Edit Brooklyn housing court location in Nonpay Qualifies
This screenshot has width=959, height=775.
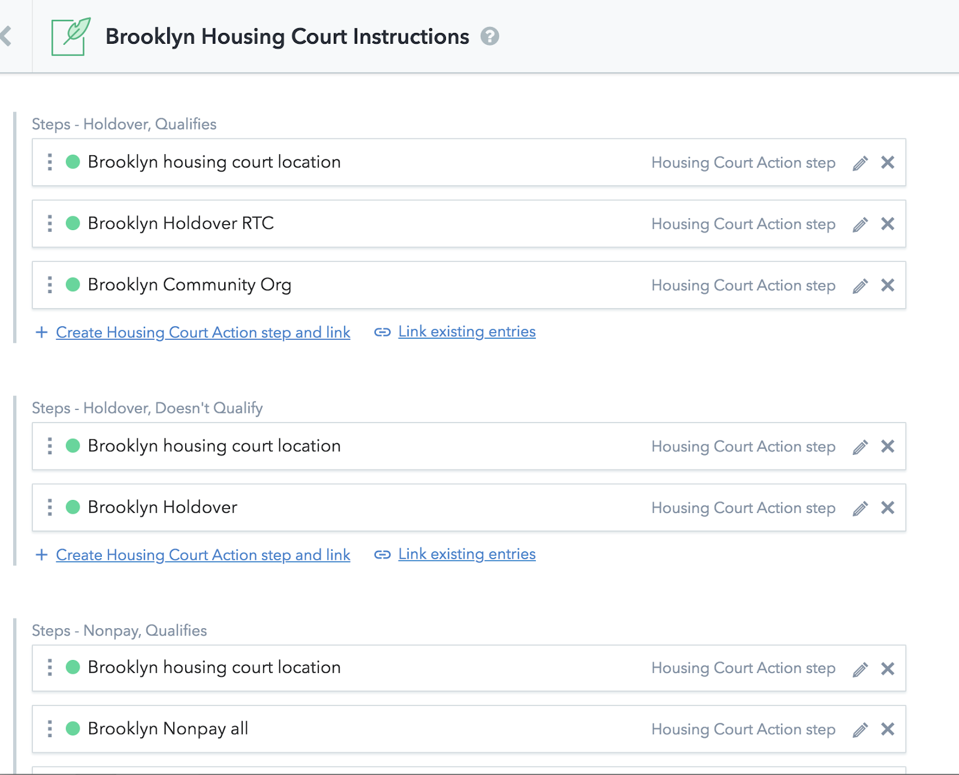point(860,669)
